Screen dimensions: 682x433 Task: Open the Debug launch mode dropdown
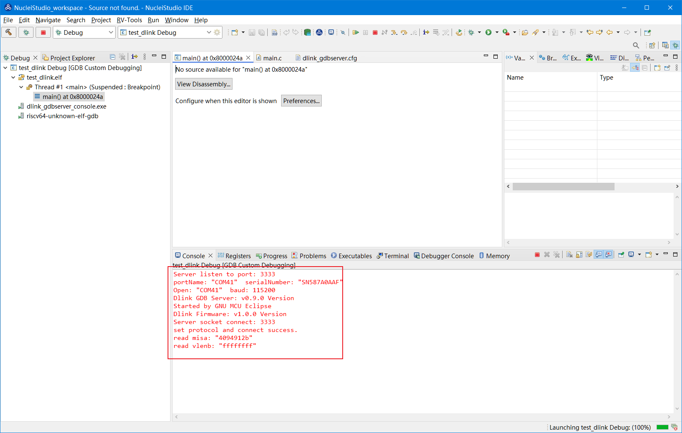(x=111, y=32)
